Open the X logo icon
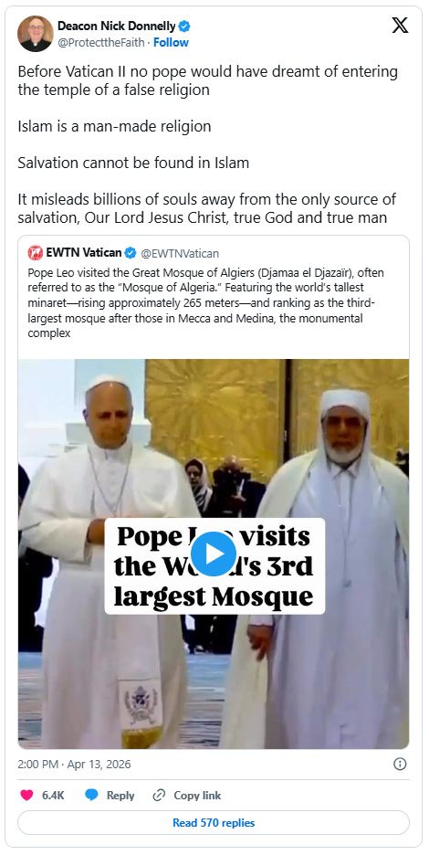Image resolution: width=429 pixels, height=855 pixels. click(400, 25)
